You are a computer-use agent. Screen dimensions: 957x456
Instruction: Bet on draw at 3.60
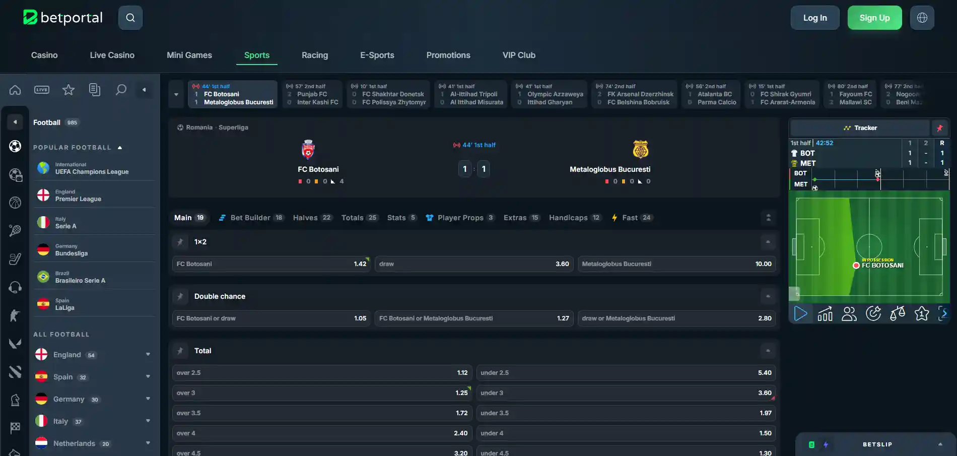[x=474, y=264]
